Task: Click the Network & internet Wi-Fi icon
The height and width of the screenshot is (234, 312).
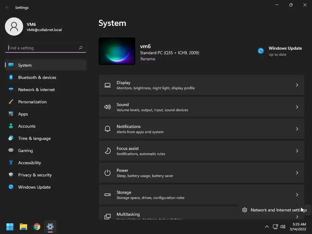Action: point(11,90)
